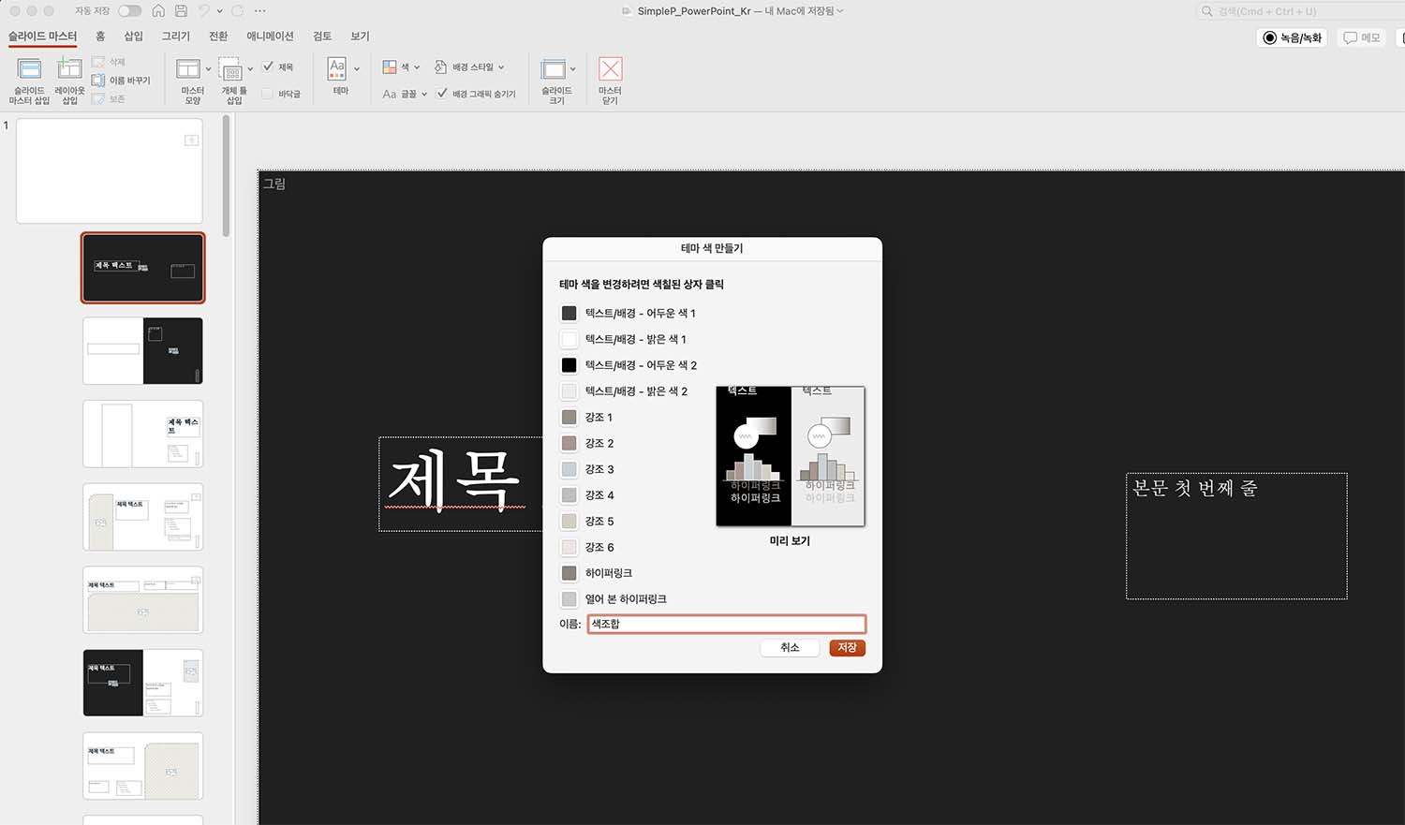
Task: Toggle the 자동 저장 autosave switch
Action: point(129,11)
